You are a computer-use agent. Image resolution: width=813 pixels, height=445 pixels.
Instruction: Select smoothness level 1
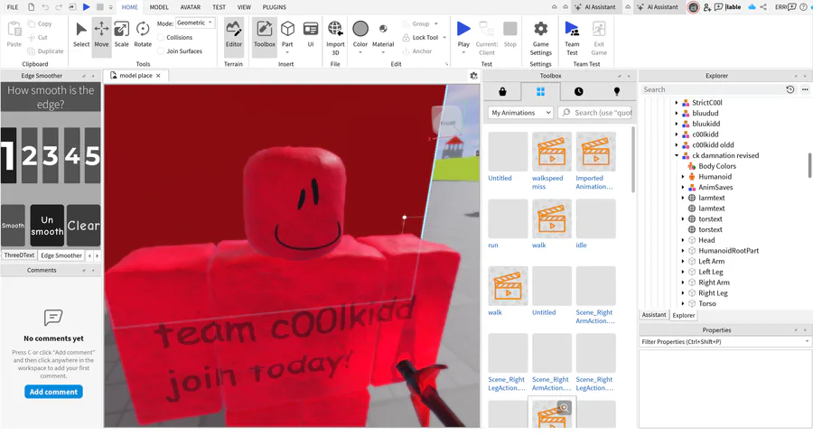8,155
